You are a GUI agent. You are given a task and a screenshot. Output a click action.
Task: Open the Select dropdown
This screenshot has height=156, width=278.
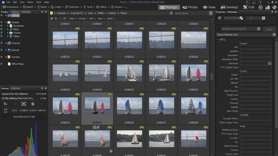pos(111,18)
